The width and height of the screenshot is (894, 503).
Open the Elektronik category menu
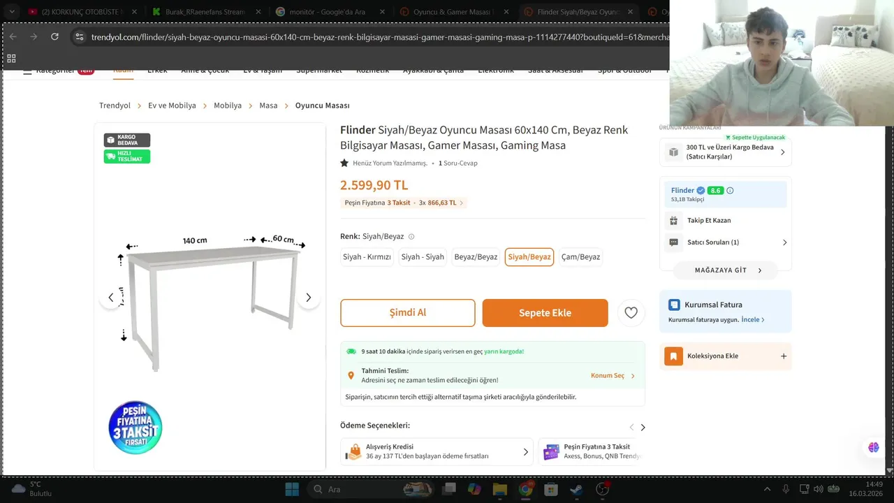(496, 70)
